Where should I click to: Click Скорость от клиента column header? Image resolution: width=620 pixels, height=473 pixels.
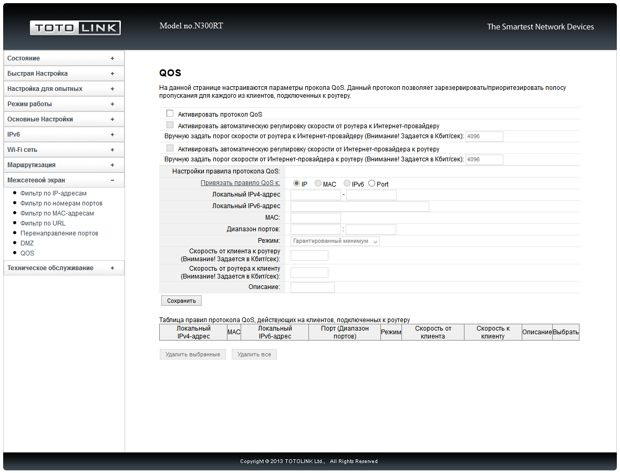[433, 332]
